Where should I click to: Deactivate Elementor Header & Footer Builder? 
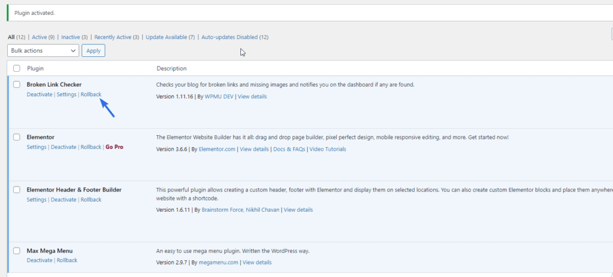[x=63, y=200]
